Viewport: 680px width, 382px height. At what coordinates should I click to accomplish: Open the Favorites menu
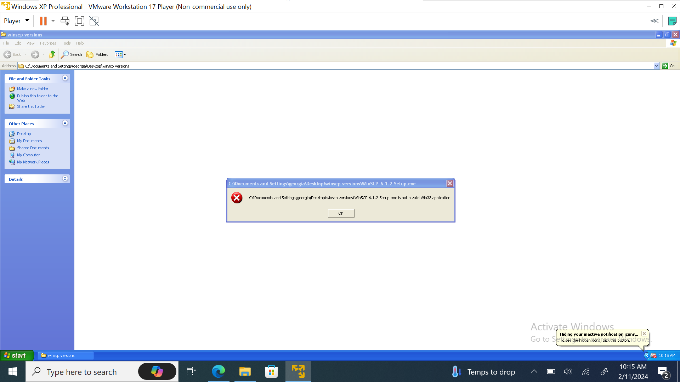pyautogui.click(x=48, y=43)
